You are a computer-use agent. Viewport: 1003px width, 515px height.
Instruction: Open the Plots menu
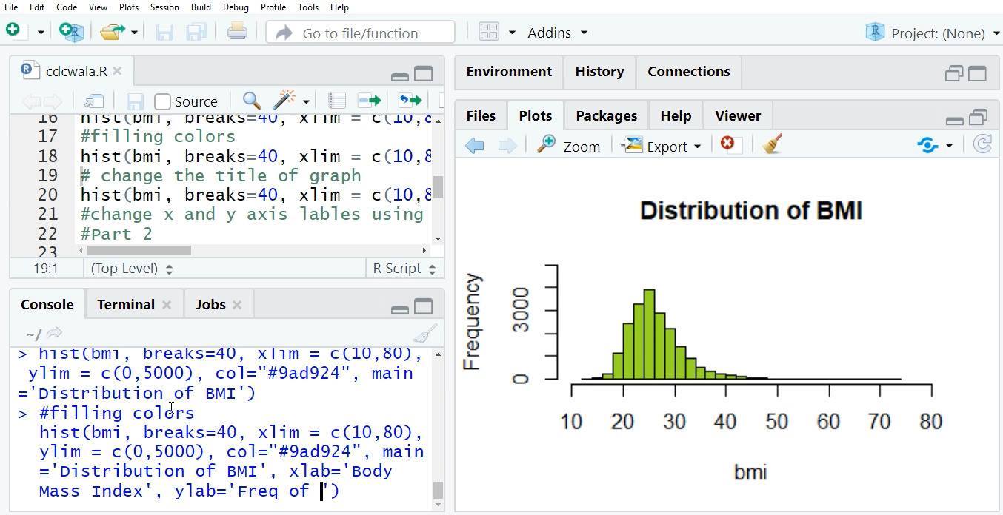tap(129, 7)
